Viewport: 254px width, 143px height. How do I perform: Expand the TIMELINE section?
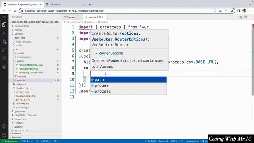[x=17, y=137]
